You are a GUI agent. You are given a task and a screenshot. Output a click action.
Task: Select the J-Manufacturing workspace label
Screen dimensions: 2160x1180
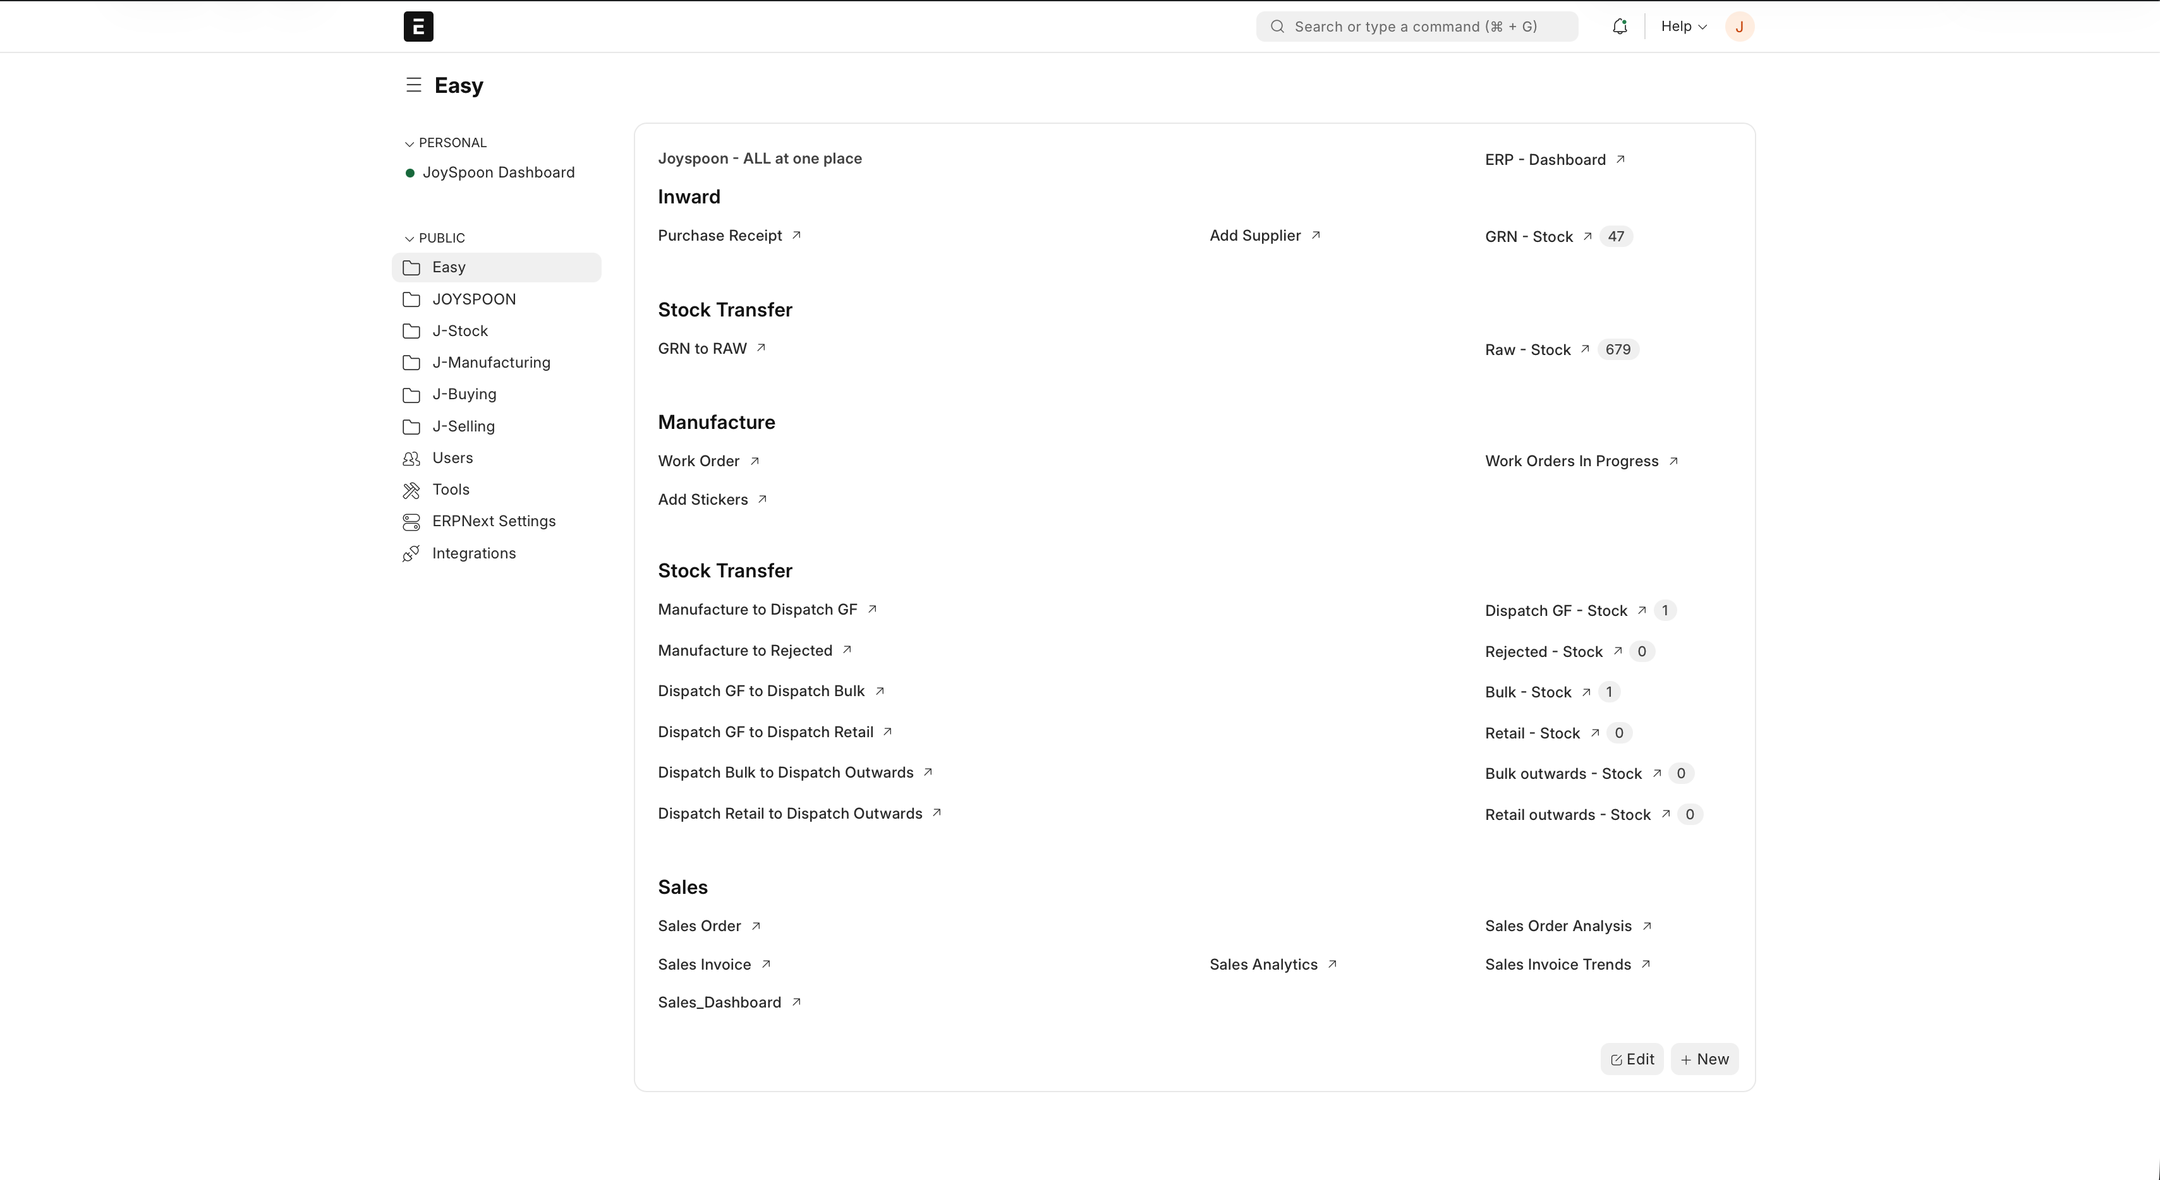click(x=492, y=363)
